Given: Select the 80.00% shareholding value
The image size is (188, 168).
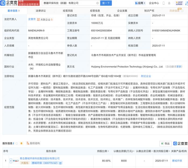Looking at the screenshot, I should point(106,161).
